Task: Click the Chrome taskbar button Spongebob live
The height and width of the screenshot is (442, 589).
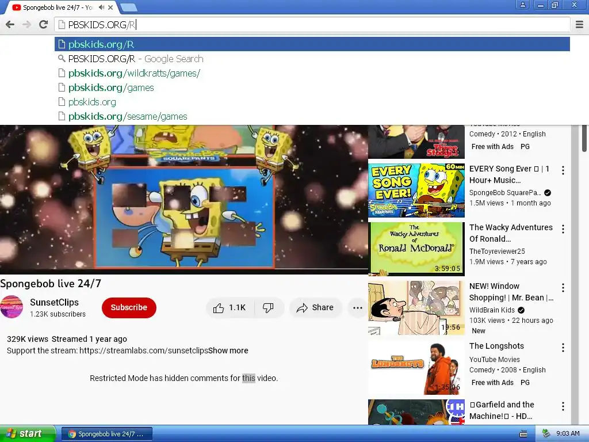Action: tap(106, 434)
